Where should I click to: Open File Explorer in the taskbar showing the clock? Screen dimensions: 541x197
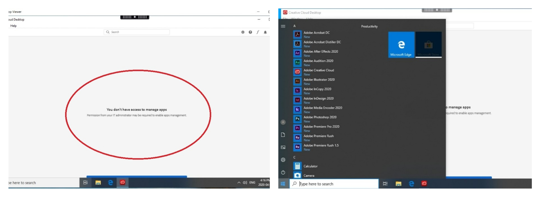[x=98, y=183]
